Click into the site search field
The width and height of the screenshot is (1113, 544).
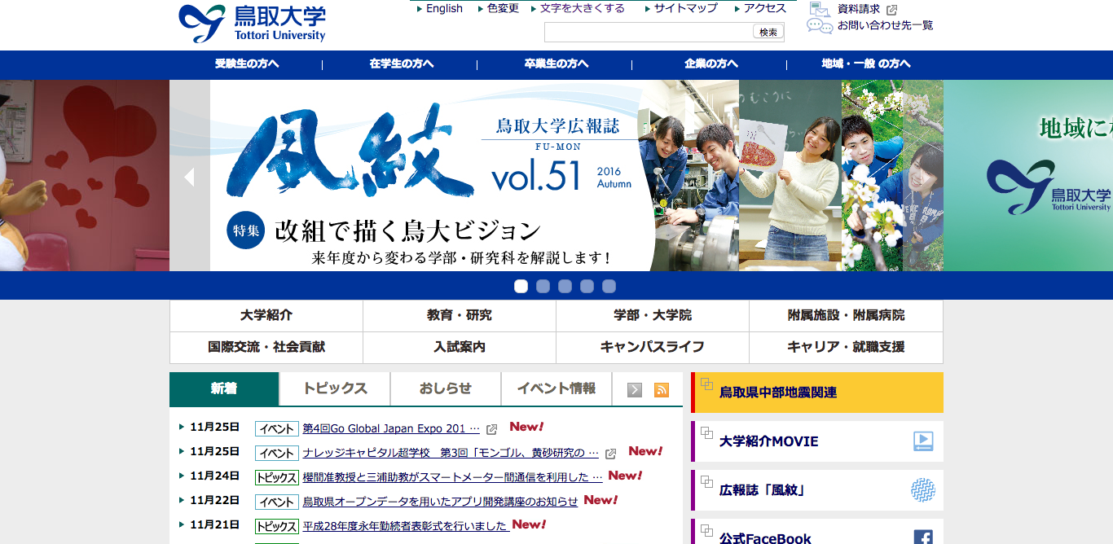point(648,32)
